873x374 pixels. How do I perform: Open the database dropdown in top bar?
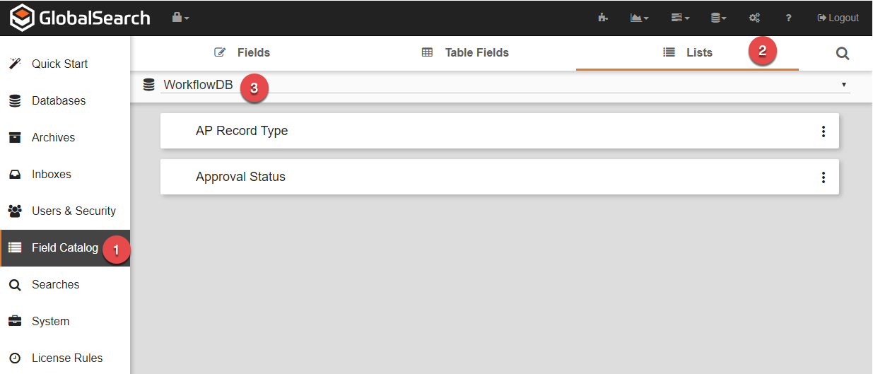[x=718, y=18]
